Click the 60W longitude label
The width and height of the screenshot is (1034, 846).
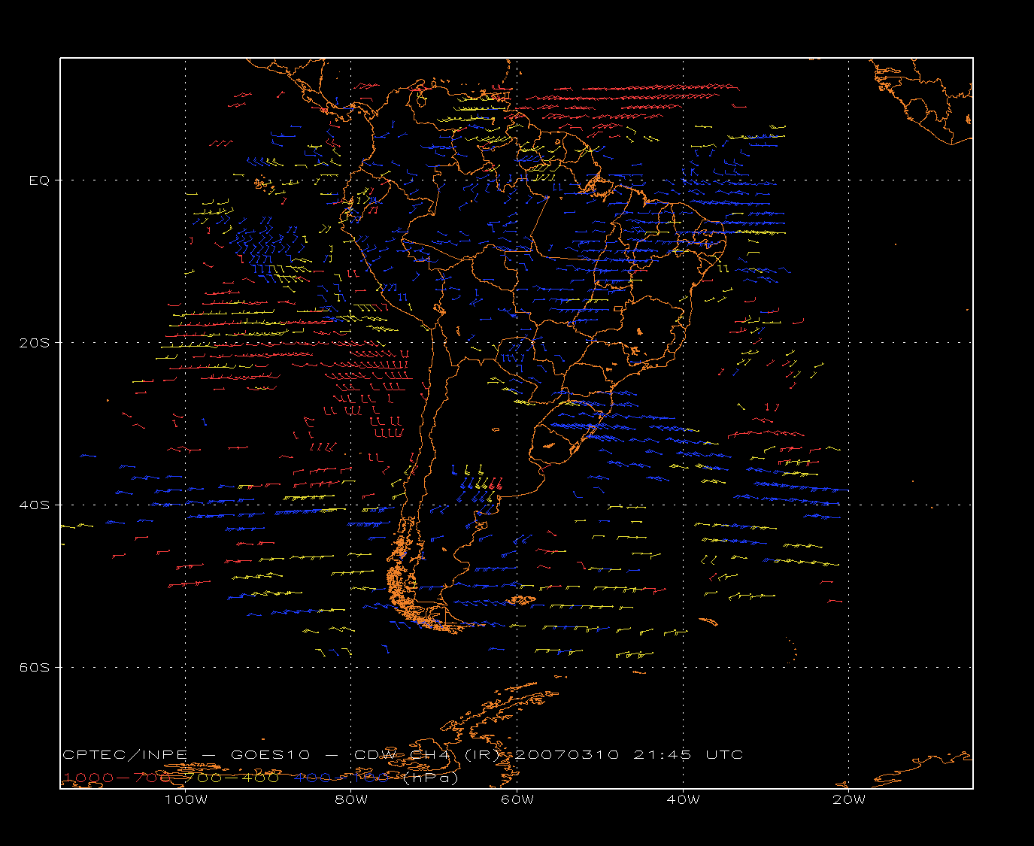(x=517, y=799)
